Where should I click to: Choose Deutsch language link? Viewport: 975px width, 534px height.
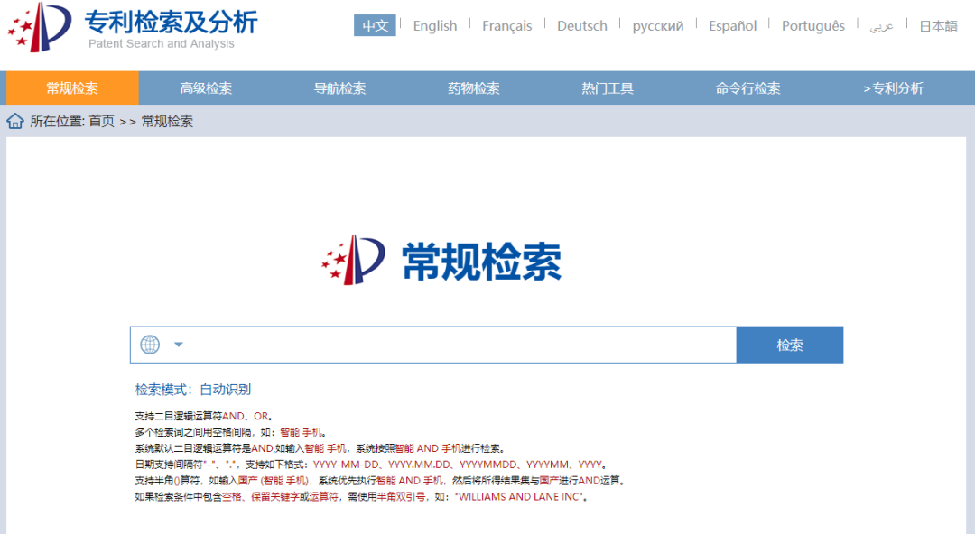click(x=582, y=26)
